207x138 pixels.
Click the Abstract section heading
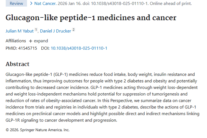(17, 64)
